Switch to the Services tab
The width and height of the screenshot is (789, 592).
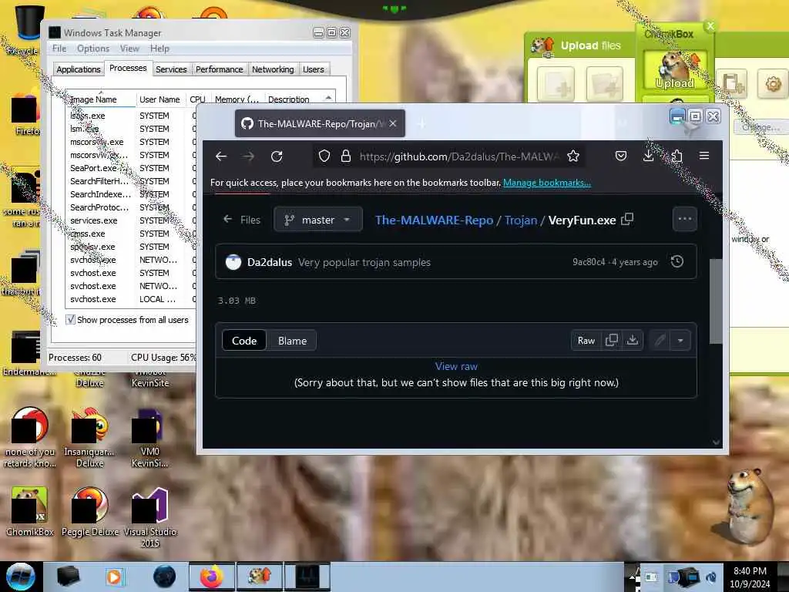[x=171, y=69]
